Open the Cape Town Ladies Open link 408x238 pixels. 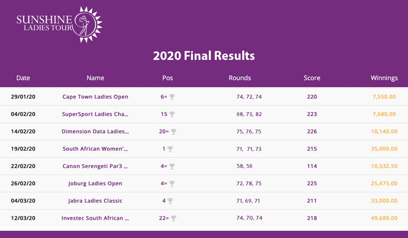pyautogui.click(x=95, y=97)
